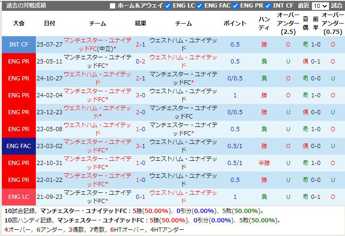This screenshot has height=236, width=345.
Task: Open the 直近 match count dropdown
Action: coord(320,6)
